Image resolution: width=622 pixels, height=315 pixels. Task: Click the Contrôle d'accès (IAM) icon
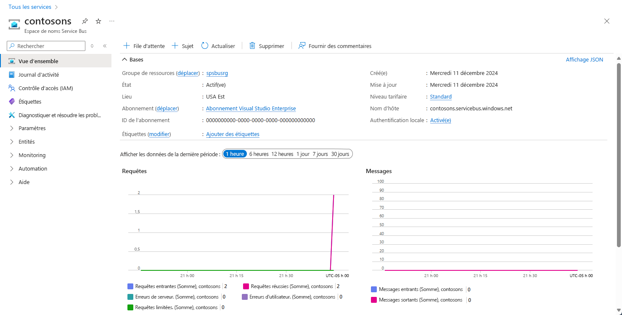12,88
